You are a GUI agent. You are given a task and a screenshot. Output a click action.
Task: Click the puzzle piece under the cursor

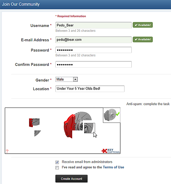[x=90, y=128]
